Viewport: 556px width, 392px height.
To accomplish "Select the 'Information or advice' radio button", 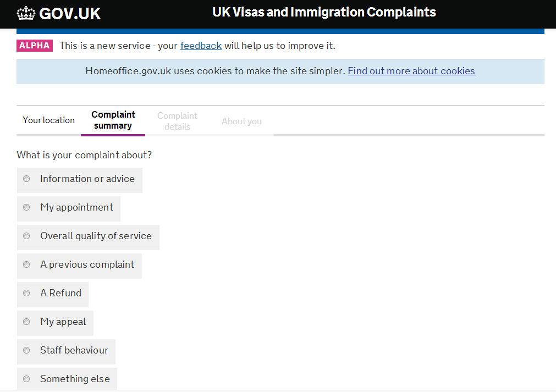I will 26,179.
